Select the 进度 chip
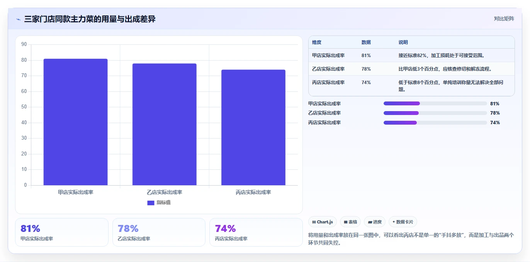This screenshot has height=262, width=530. (375, 222)
